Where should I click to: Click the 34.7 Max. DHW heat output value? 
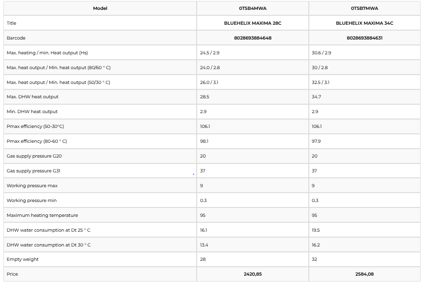[x=316, y=97]
